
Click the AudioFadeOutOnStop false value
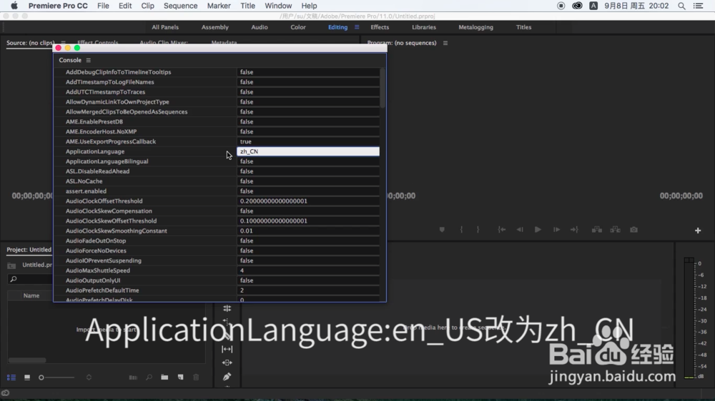coord(307,240)
